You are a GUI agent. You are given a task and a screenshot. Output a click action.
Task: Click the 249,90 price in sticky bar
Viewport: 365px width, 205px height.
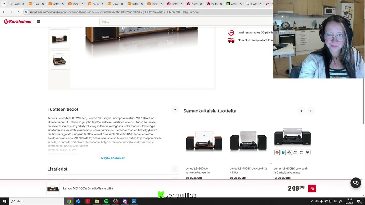click(x=296, y=188)
